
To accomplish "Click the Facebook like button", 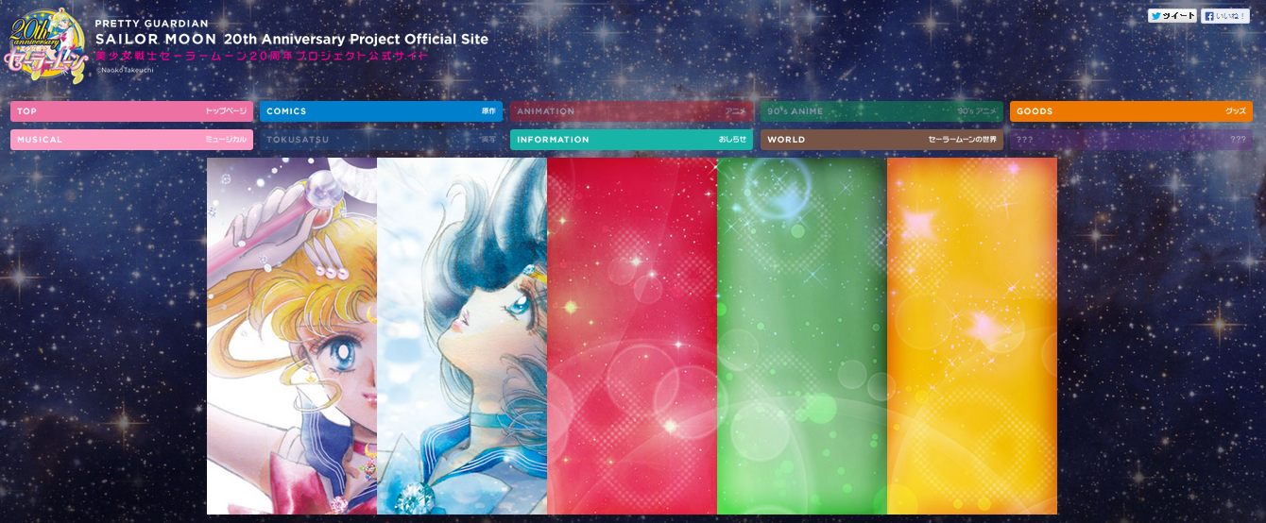I will [1225, 16].
